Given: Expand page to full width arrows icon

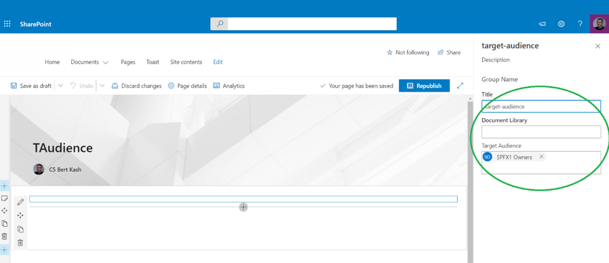Looking at the screenshot, I should pos(460,86).
